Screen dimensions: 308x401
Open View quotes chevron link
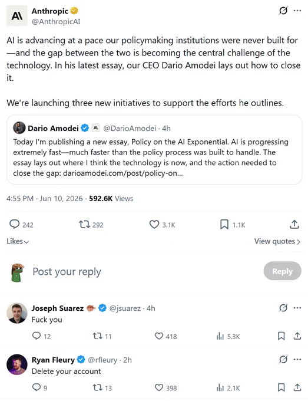tap(277, 241)
